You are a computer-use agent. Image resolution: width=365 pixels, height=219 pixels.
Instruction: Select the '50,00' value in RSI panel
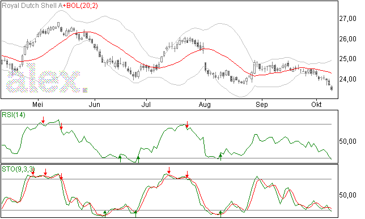tap(347, 141)
